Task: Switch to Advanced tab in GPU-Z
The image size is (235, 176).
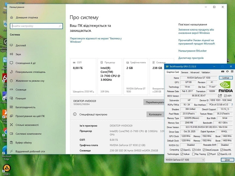Action: (x=195, y=72)
